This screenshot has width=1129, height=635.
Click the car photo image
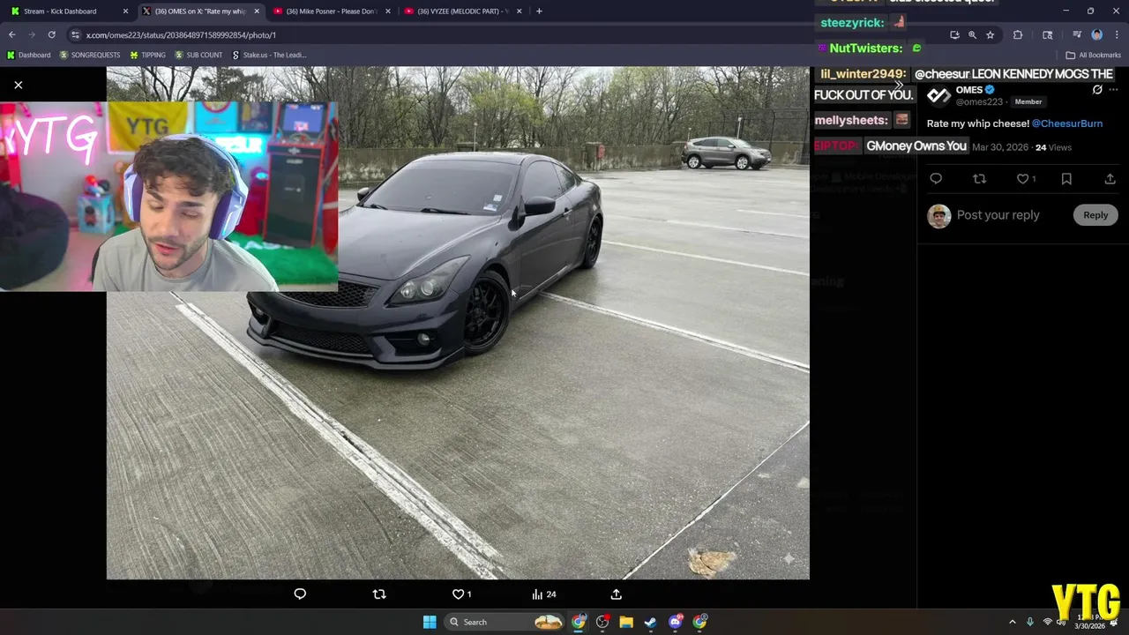coord(458,323)
